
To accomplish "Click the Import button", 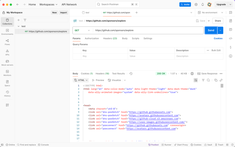I will click(x=64, y=13).
